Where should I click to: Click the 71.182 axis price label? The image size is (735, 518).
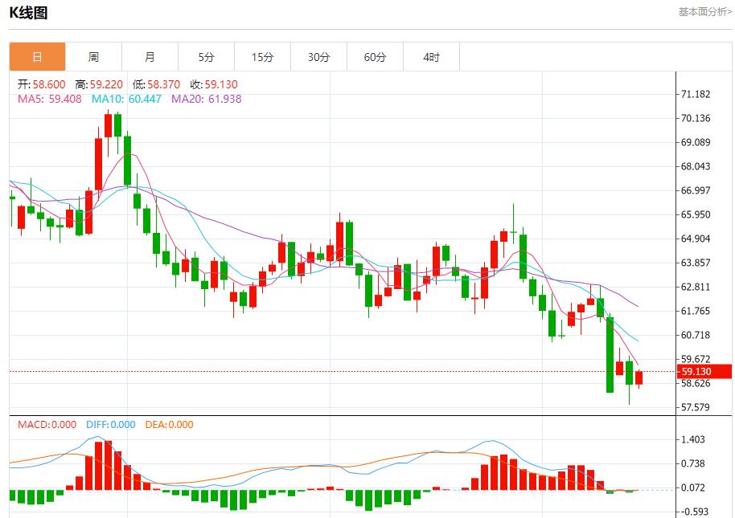click(696, 94)
